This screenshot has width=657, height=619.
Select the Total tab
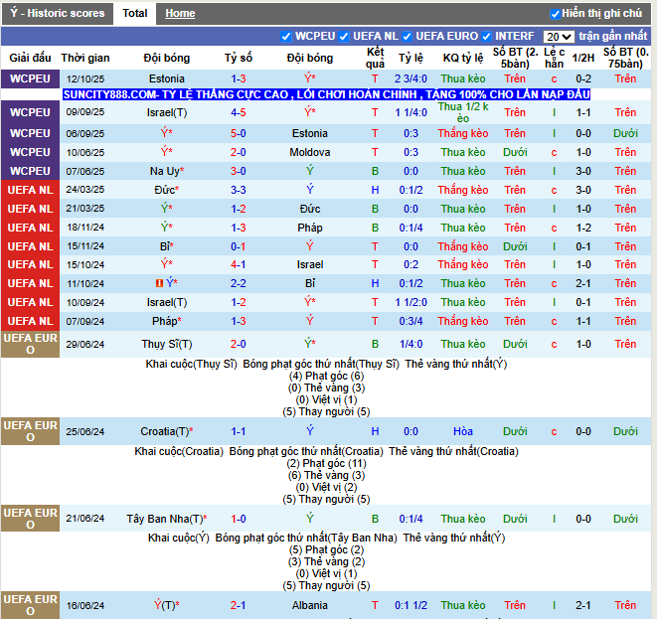(x=135, y=14)
